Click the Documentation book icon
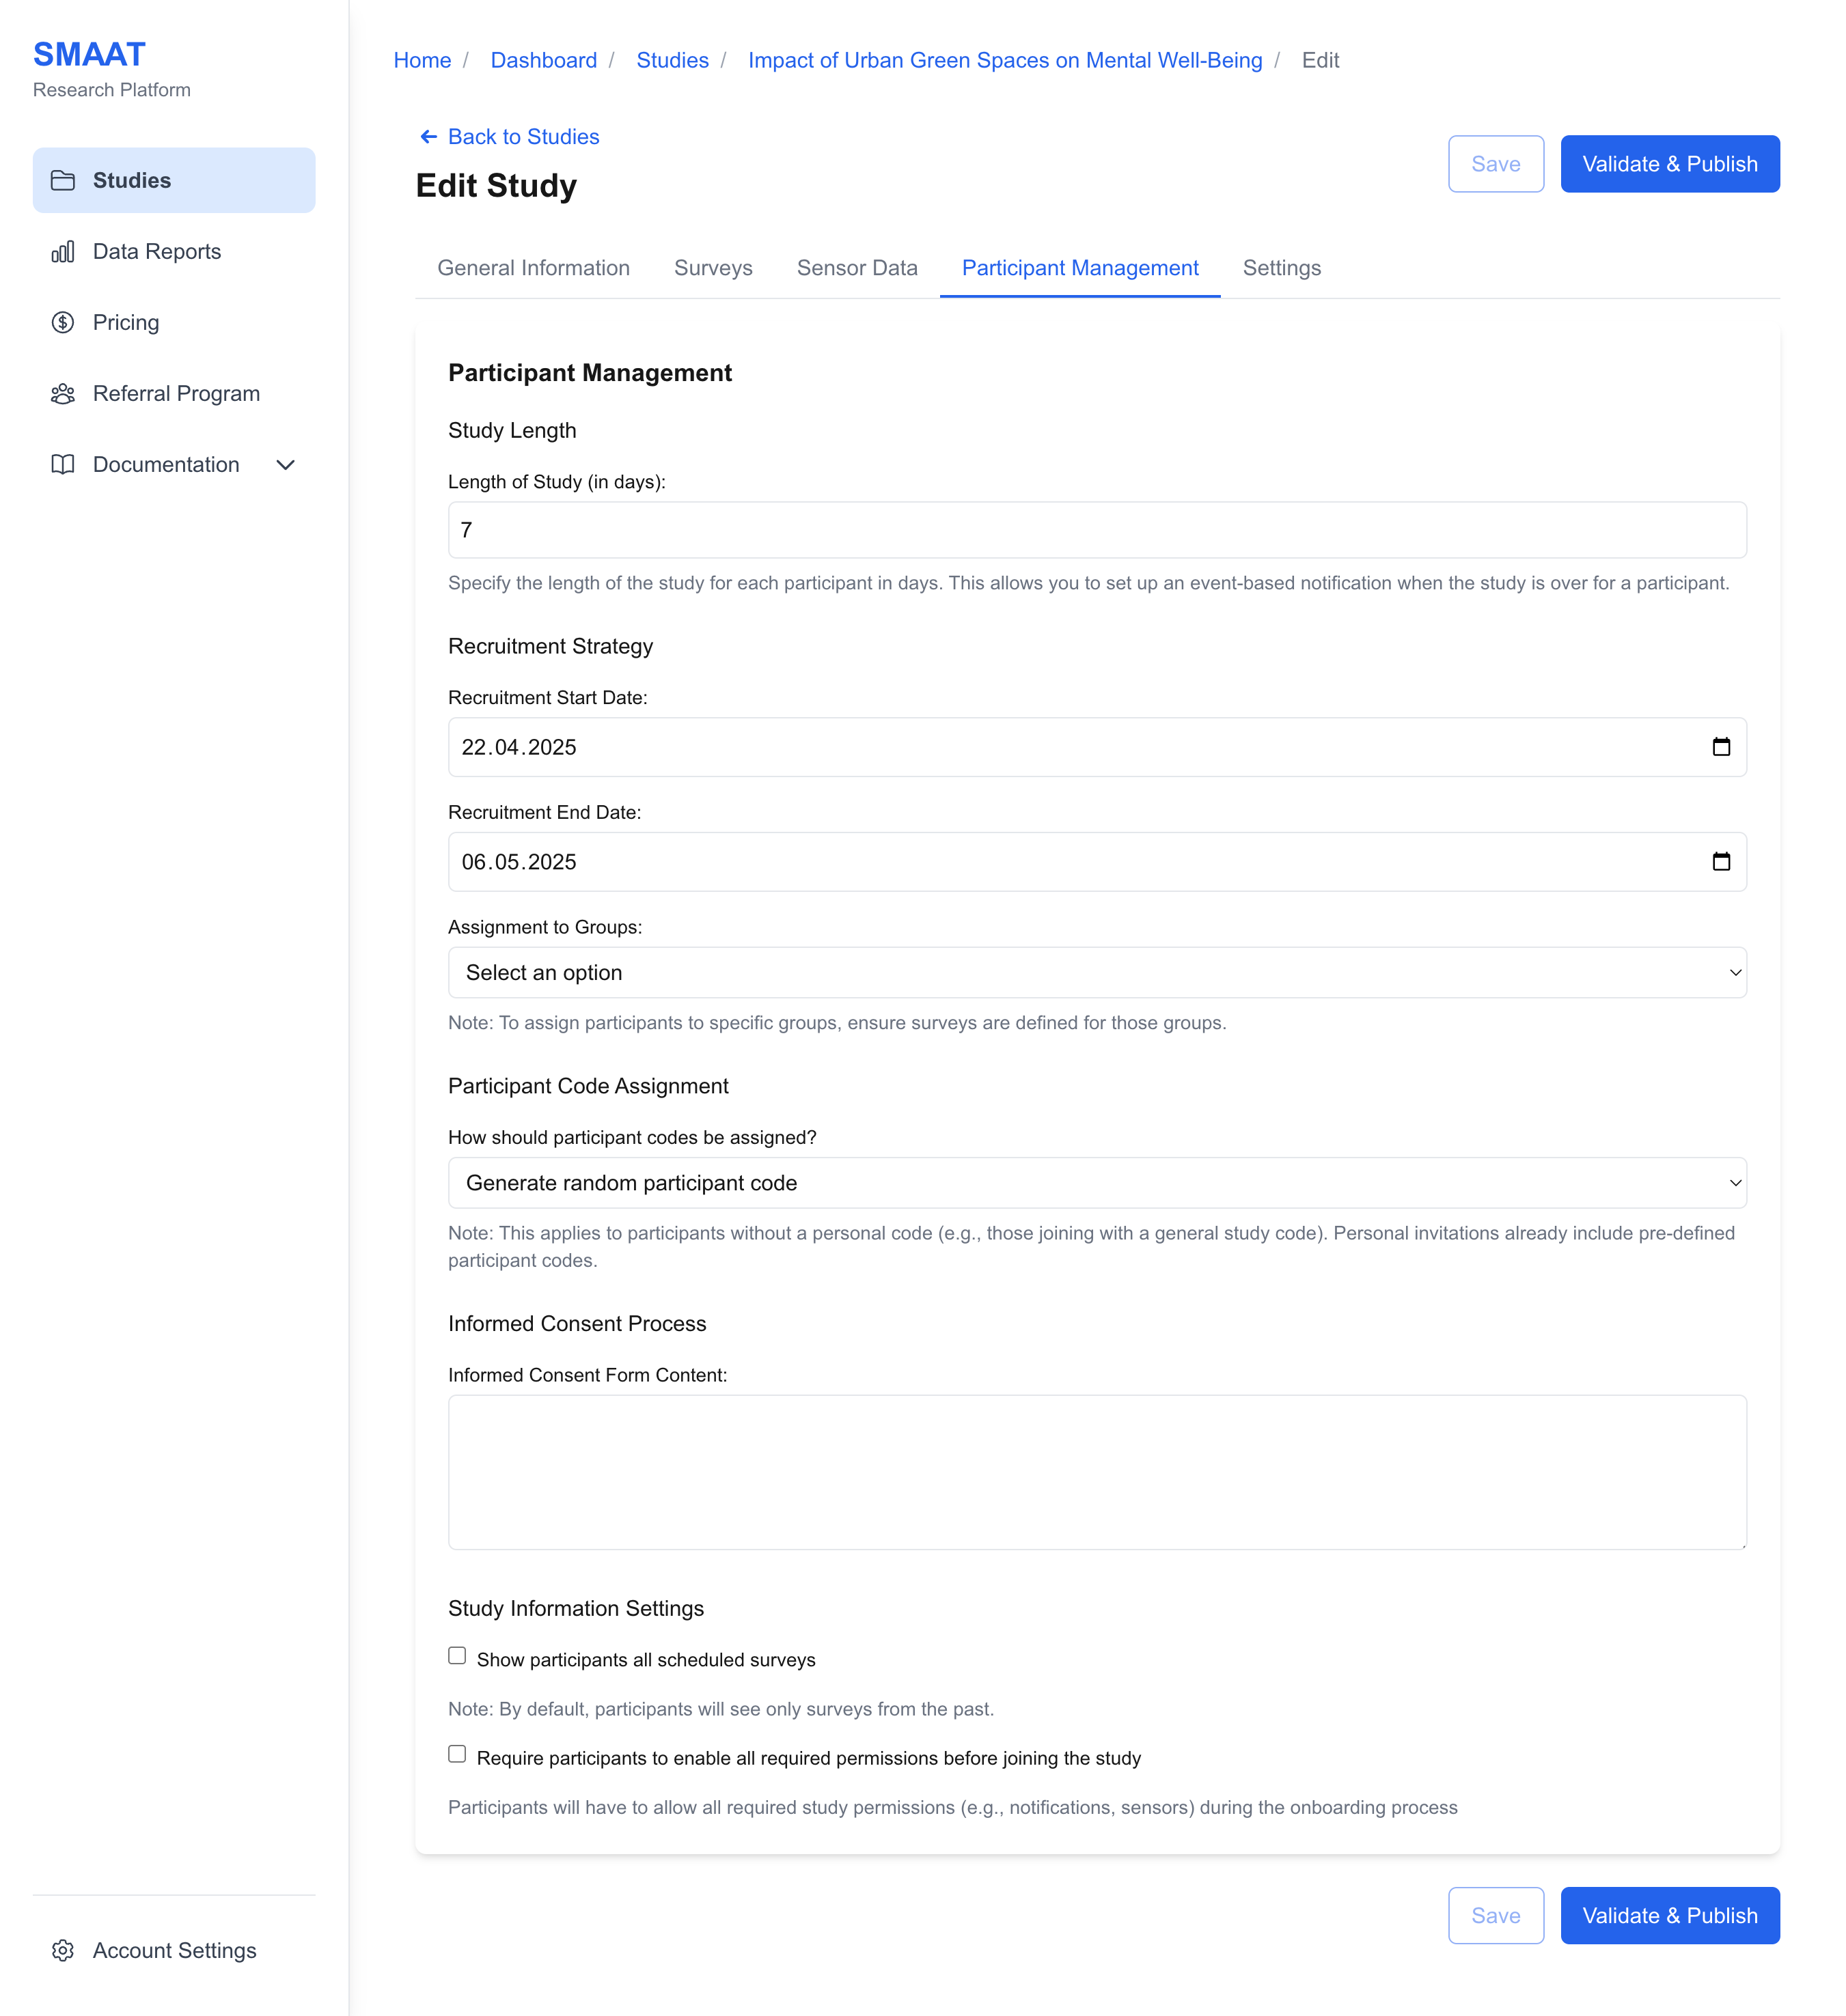This screenshot has height=2016, width=1846. (x=63, y=464)
